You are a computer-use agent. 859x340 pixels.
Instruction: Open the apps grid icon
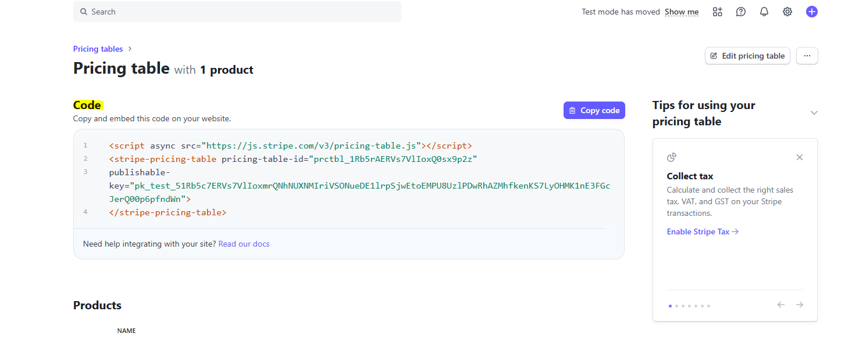coord(718,12)
